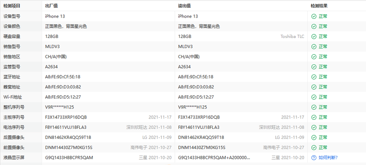Viewport: 366px width, 165px height.
Task: Click the read-out LCD serial ending A200000…
Action: [214, 158]
